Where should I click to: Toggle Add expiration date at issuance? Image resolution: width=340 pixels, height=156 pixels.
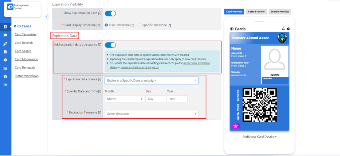point(110,45)
